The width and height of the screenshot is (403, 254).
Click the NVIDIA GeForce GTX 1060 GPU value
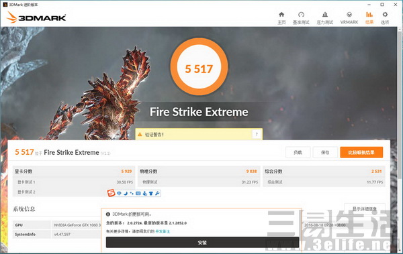77,225
